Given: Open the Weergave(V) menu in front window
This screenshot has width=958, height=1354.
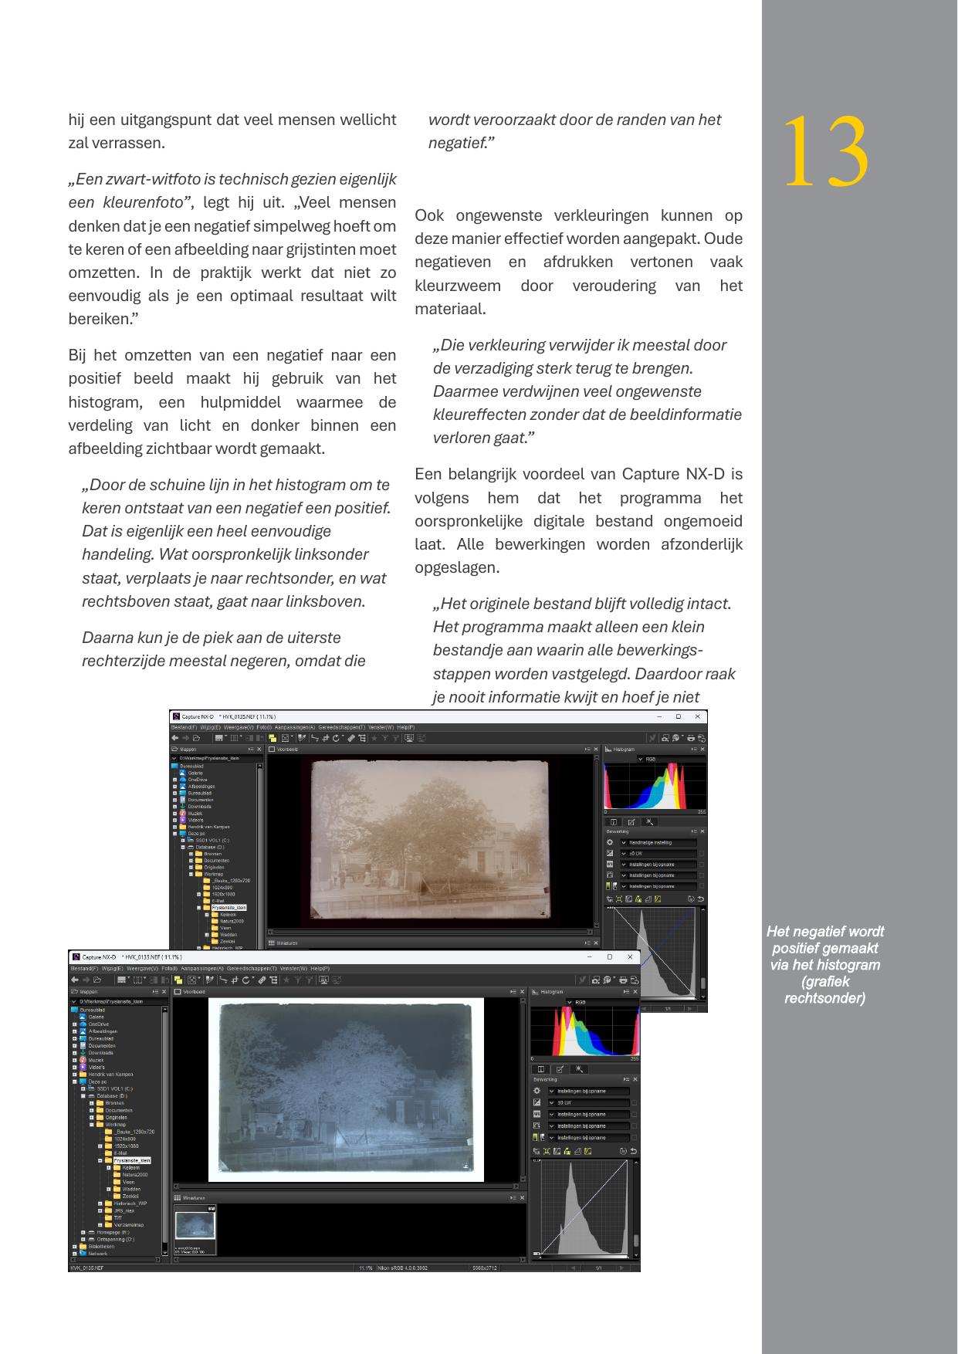Looking at the screenshot, I should pos(142,968).
